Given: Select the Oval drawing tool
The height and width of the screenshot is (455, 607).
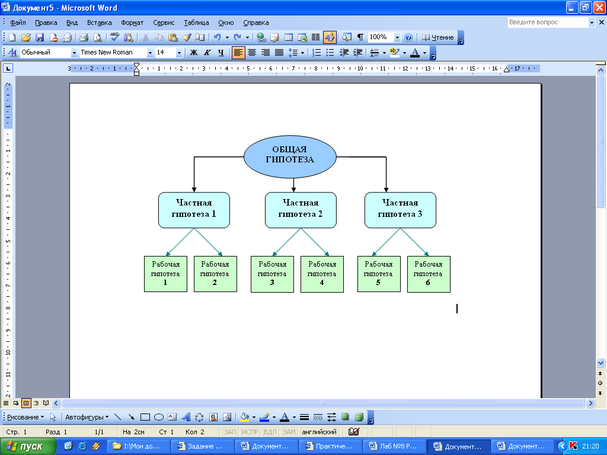Looking at the screenshot, I should point(159,417).
